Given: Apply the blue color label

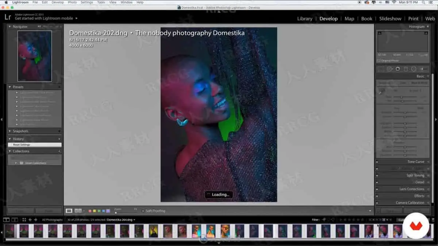Looking at the screenshot, I should (x=104, y=211).
